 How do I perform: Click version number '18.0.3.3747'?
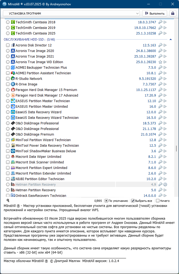[147, 22]
